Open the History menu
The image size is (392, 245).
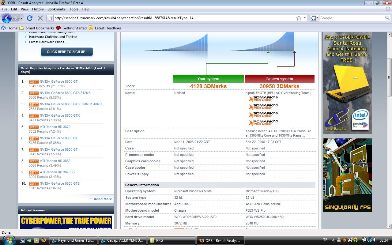click(x=38, y=9)
